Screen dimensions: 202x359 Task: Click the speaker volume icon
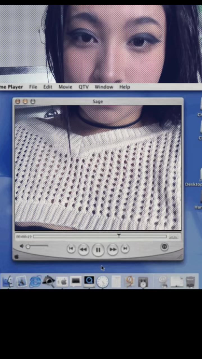(21, 246)
